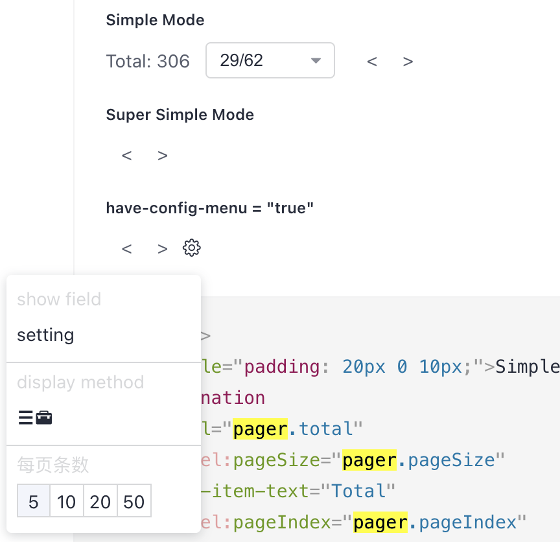Click the Simple Mode heading

[x=156, y=20]
